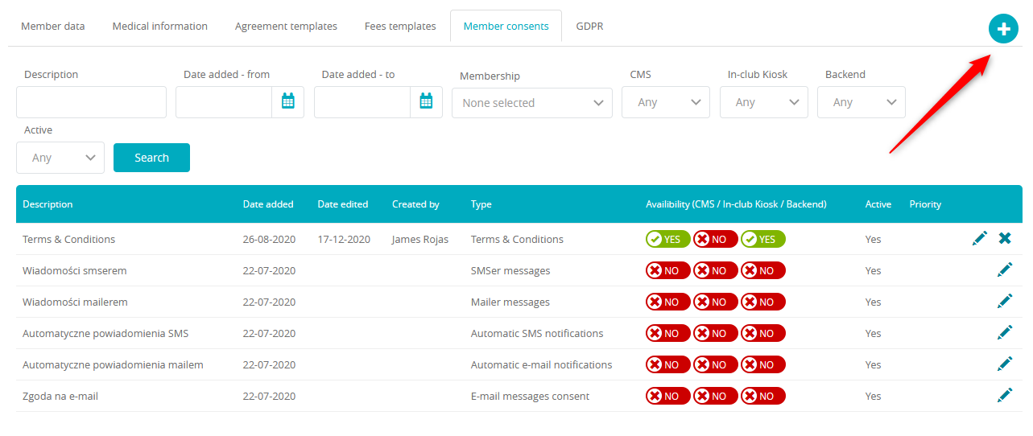Open the Active filter dropdown
This screenshot has width=1033, height=436.
[60, 158]
